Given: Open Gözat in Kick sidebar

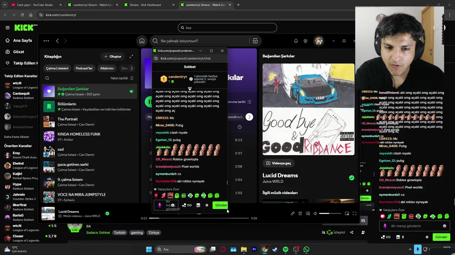Looking at the screenshot, I should [15, 52].
